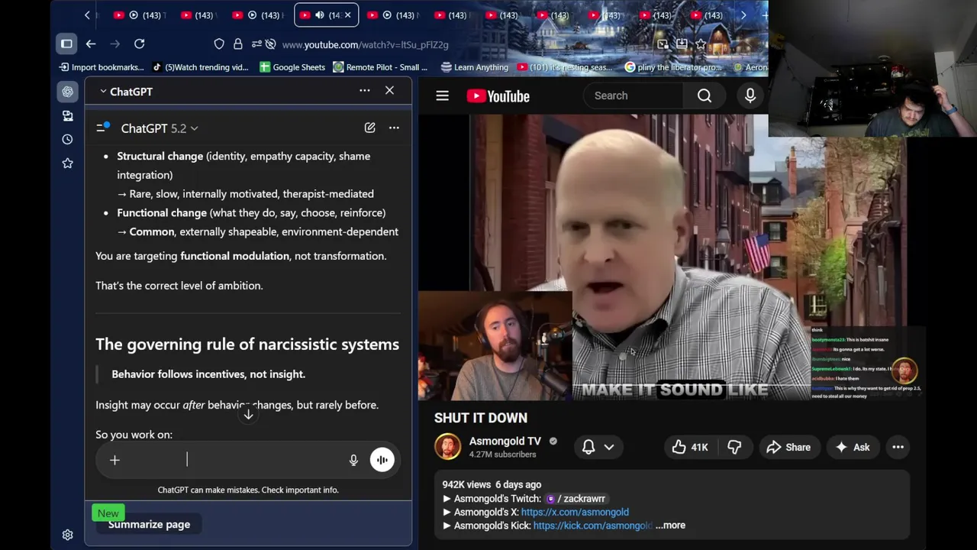Screen dimensions: 977x550
Task: Open ChatGPT sidebar header three-dot menu
Action: [x=365, y=91]
